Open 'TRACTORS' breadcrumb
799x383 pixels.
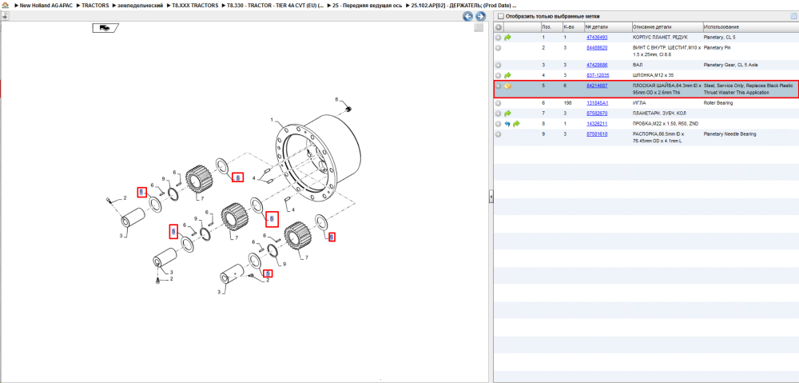(x=95, y=5)
